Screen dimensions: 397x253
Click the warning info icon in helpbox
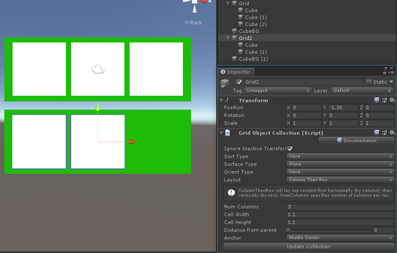click(x=231, y=193)
